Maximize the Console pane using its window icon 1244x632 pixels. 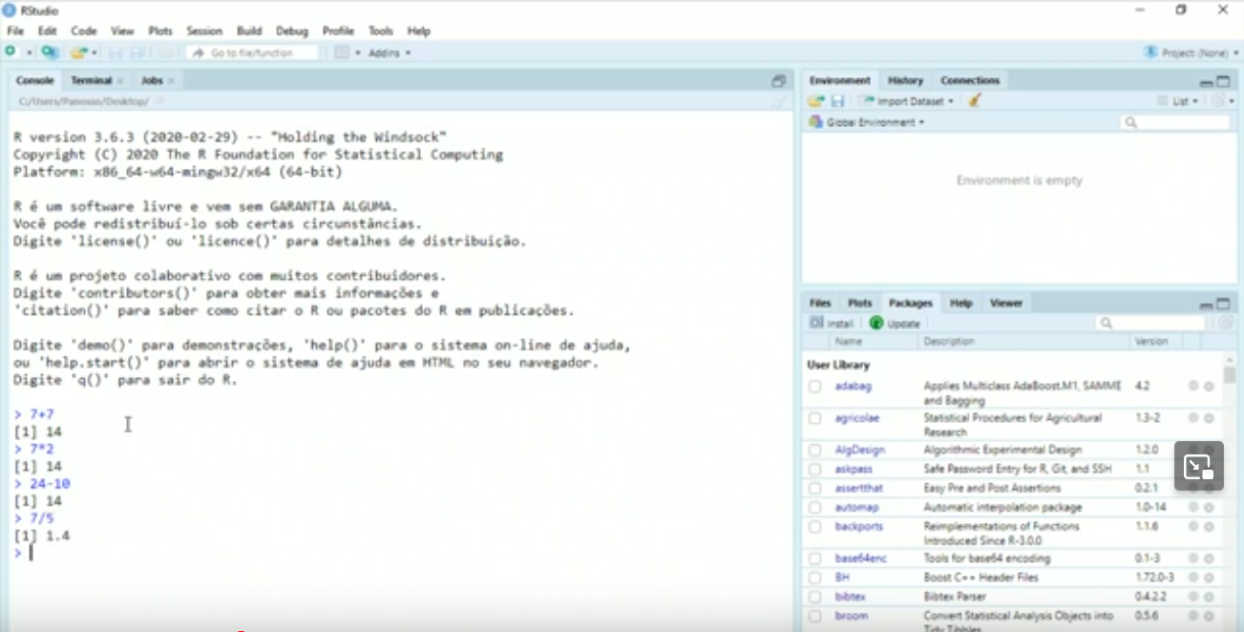coord(779,81)
